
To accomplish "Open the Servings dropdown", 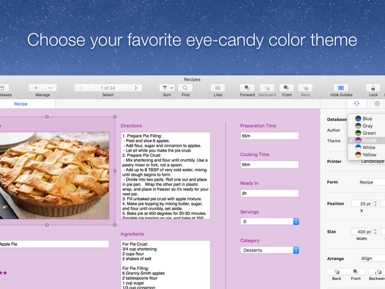I will [269, 221].
